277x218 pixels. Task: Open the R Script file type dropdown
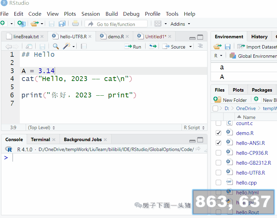(x=194, y=127)
